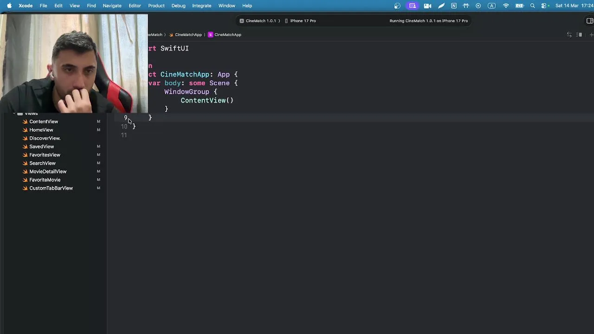Screen dimensions: 594x334
Task: Click the Running CineMatch activity status
Action: pos(428,21)
